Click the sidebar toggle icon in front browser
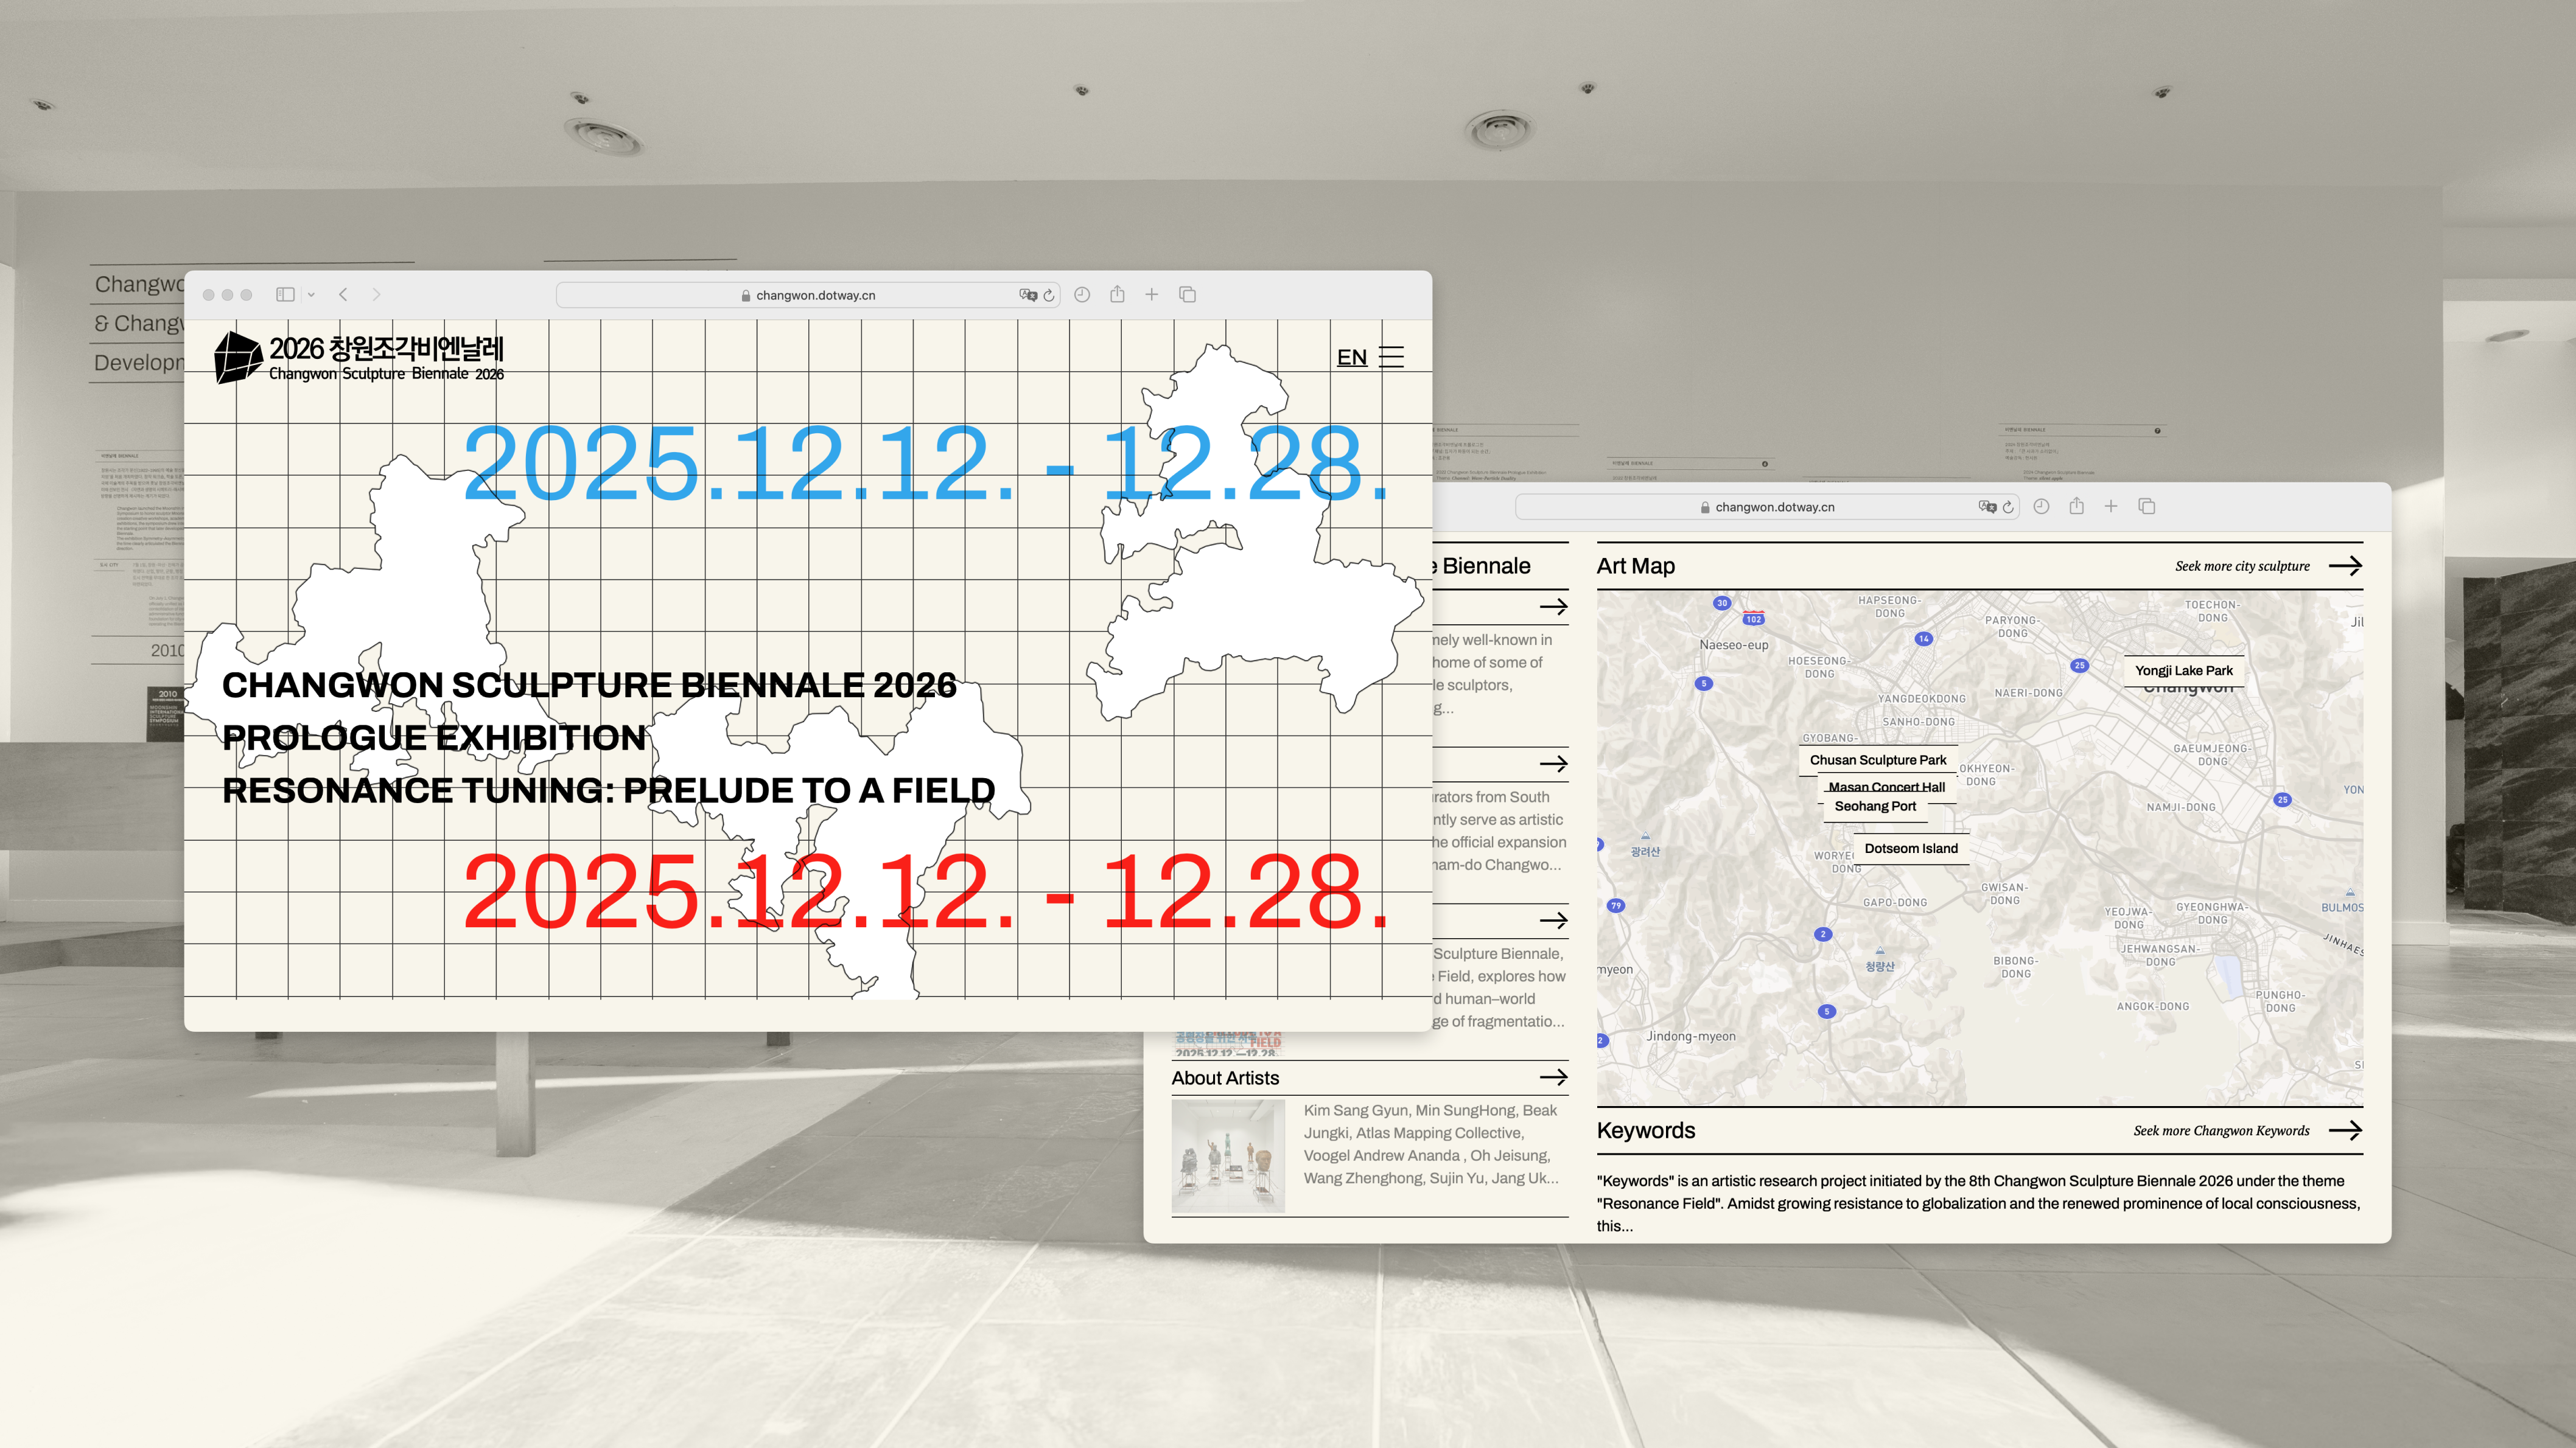This screenshot has height=1448, width=2576. 285,295
